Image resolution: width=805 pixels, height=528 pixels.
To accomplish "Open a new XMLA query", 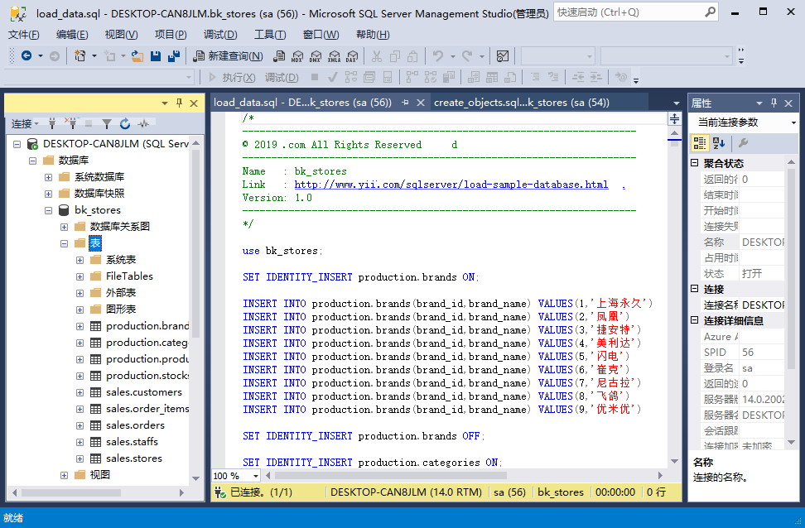I will tap(335, 55).
